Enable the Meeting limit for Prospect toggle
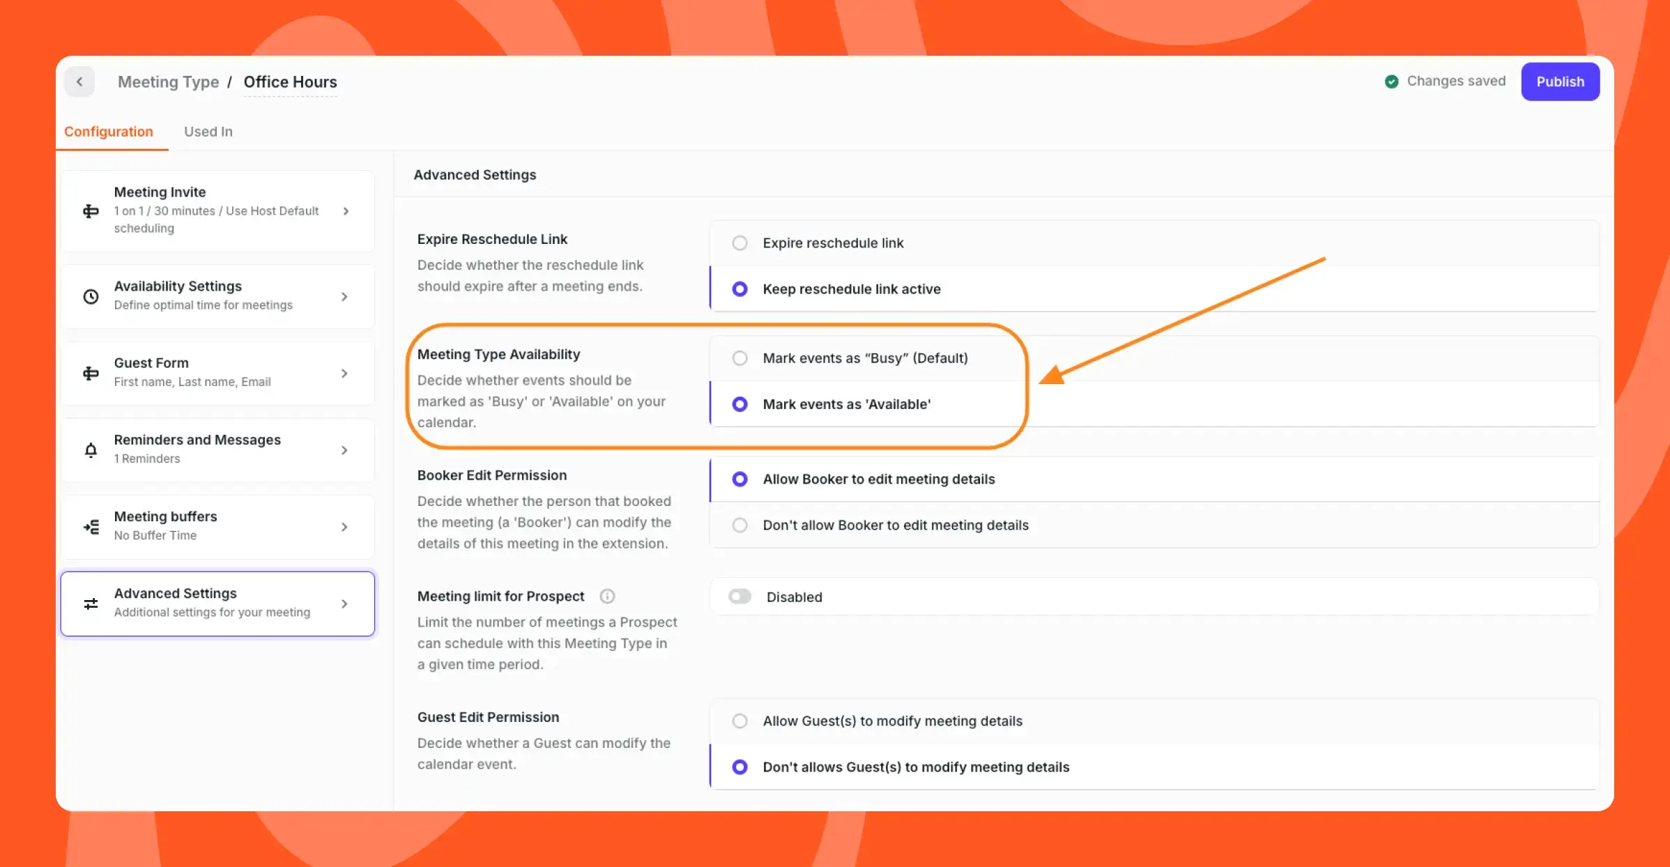The image size is (1670, 867). coord(740,597)
